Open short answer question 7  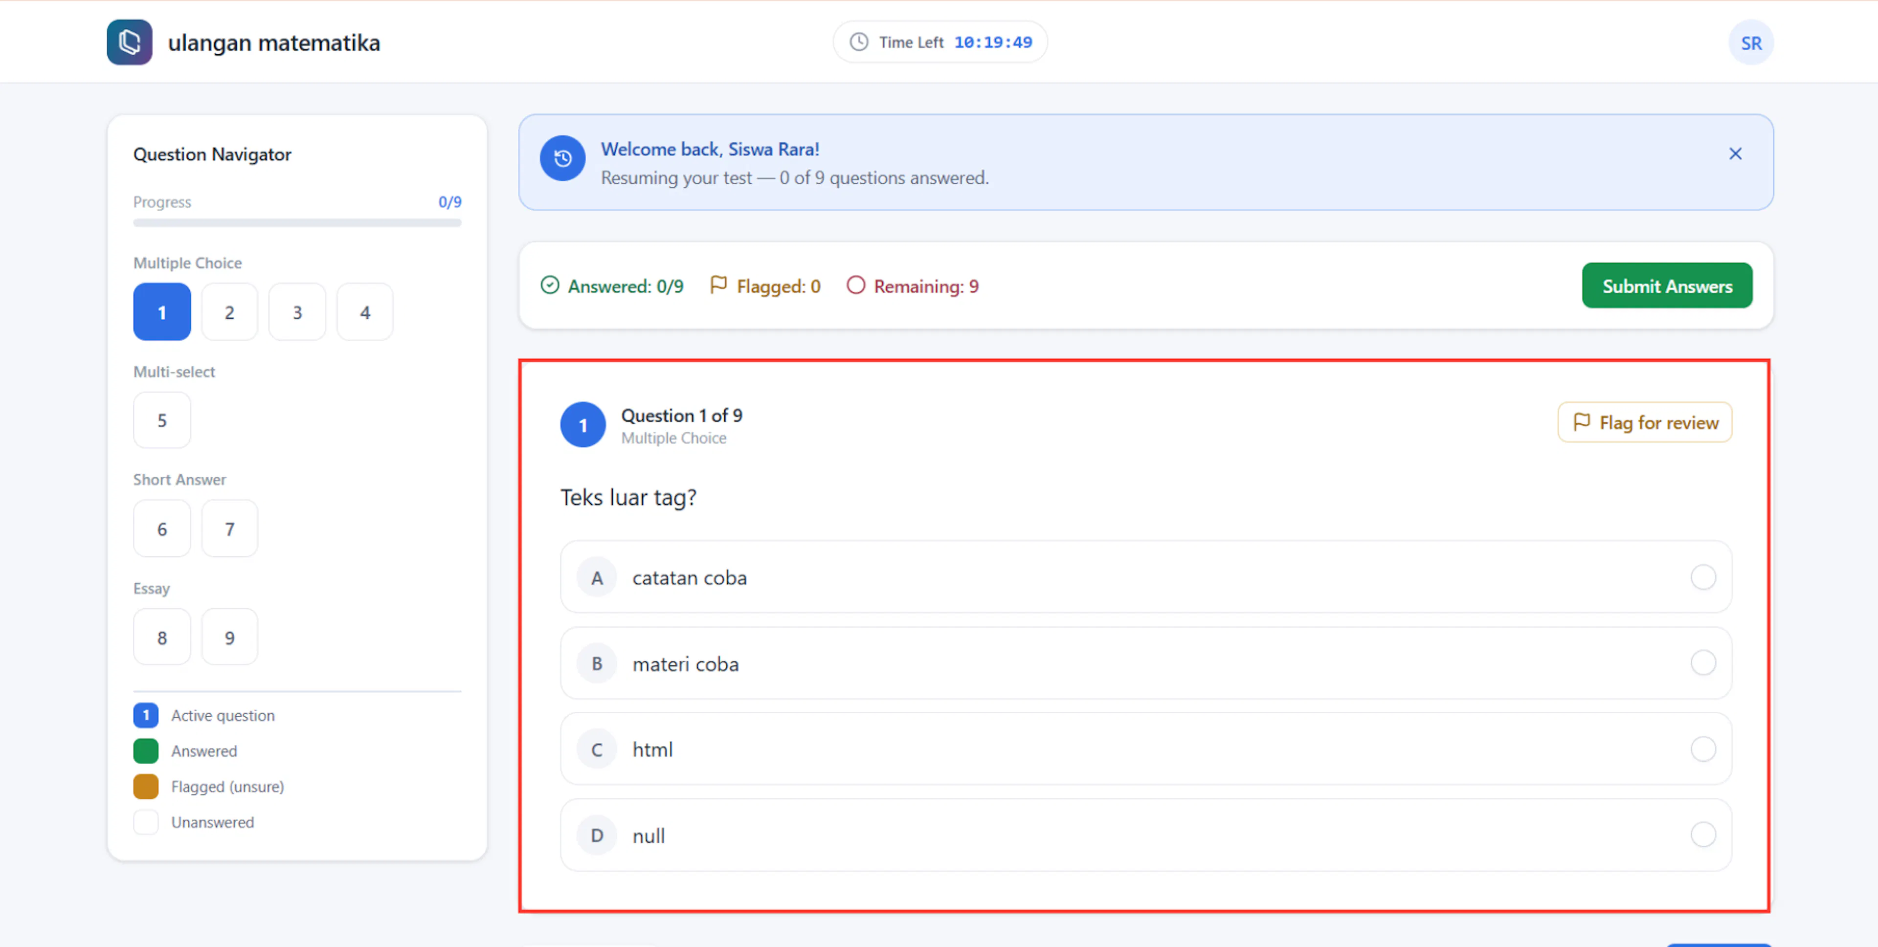coord(229,529)
